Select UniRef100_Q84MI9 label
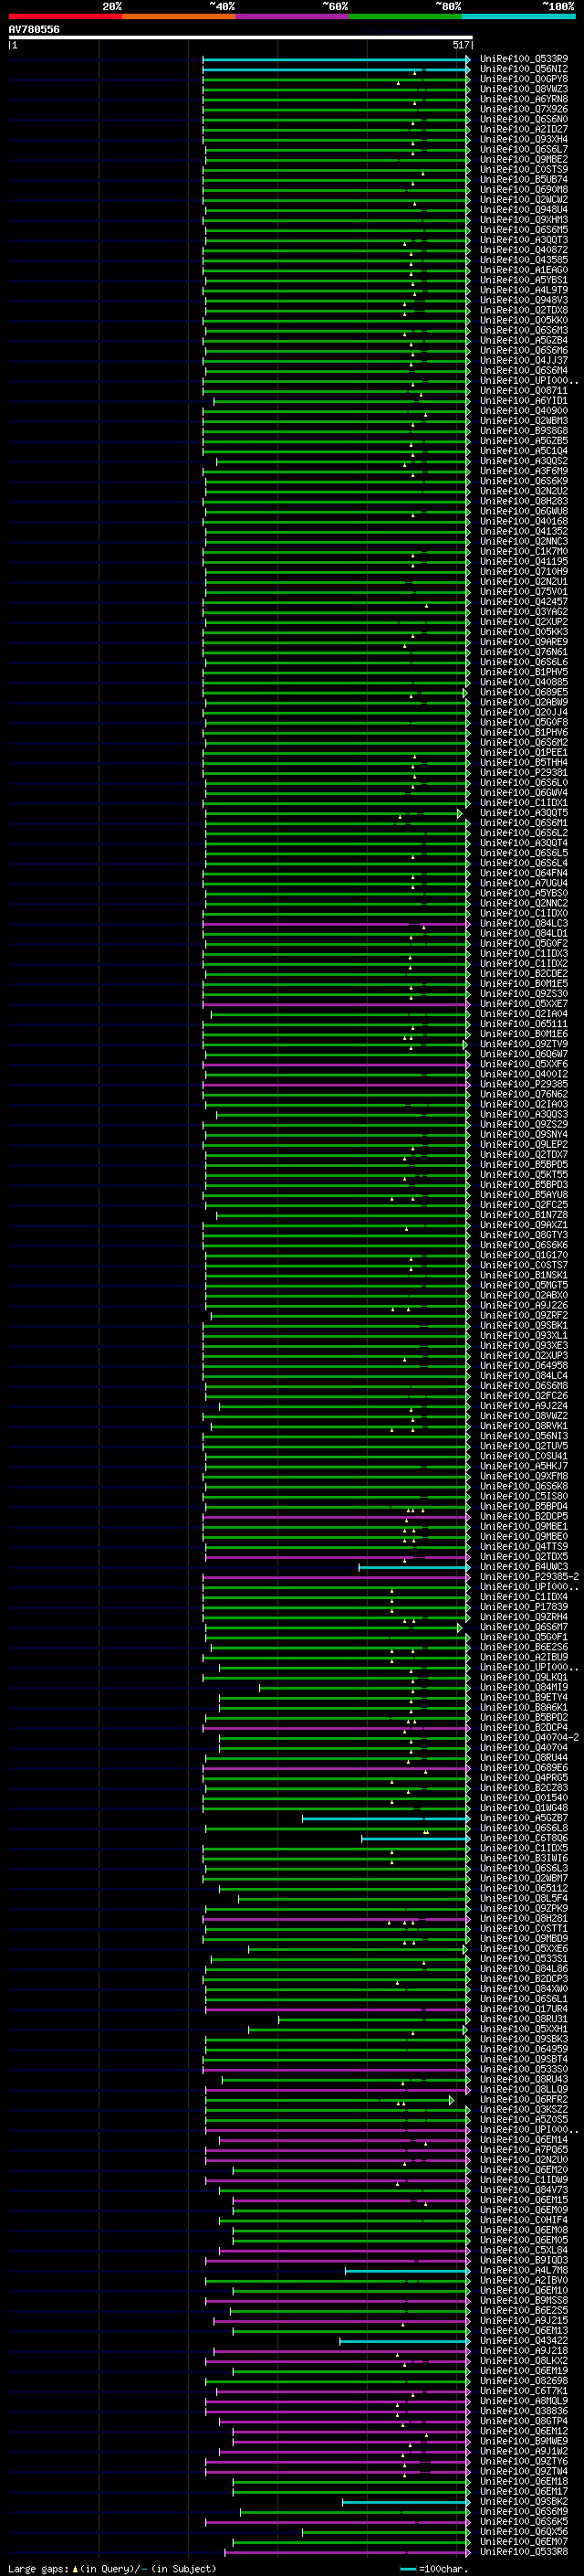The width and height of the screenshot is (584, 2576). [x=524, y=1687]
